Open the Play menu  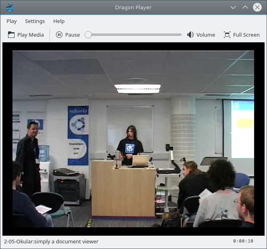[12, 21]
